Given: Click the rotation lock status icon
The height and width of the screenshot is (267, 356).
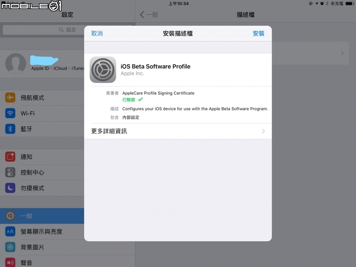Looking at the screenshot, I should point(311,3).
